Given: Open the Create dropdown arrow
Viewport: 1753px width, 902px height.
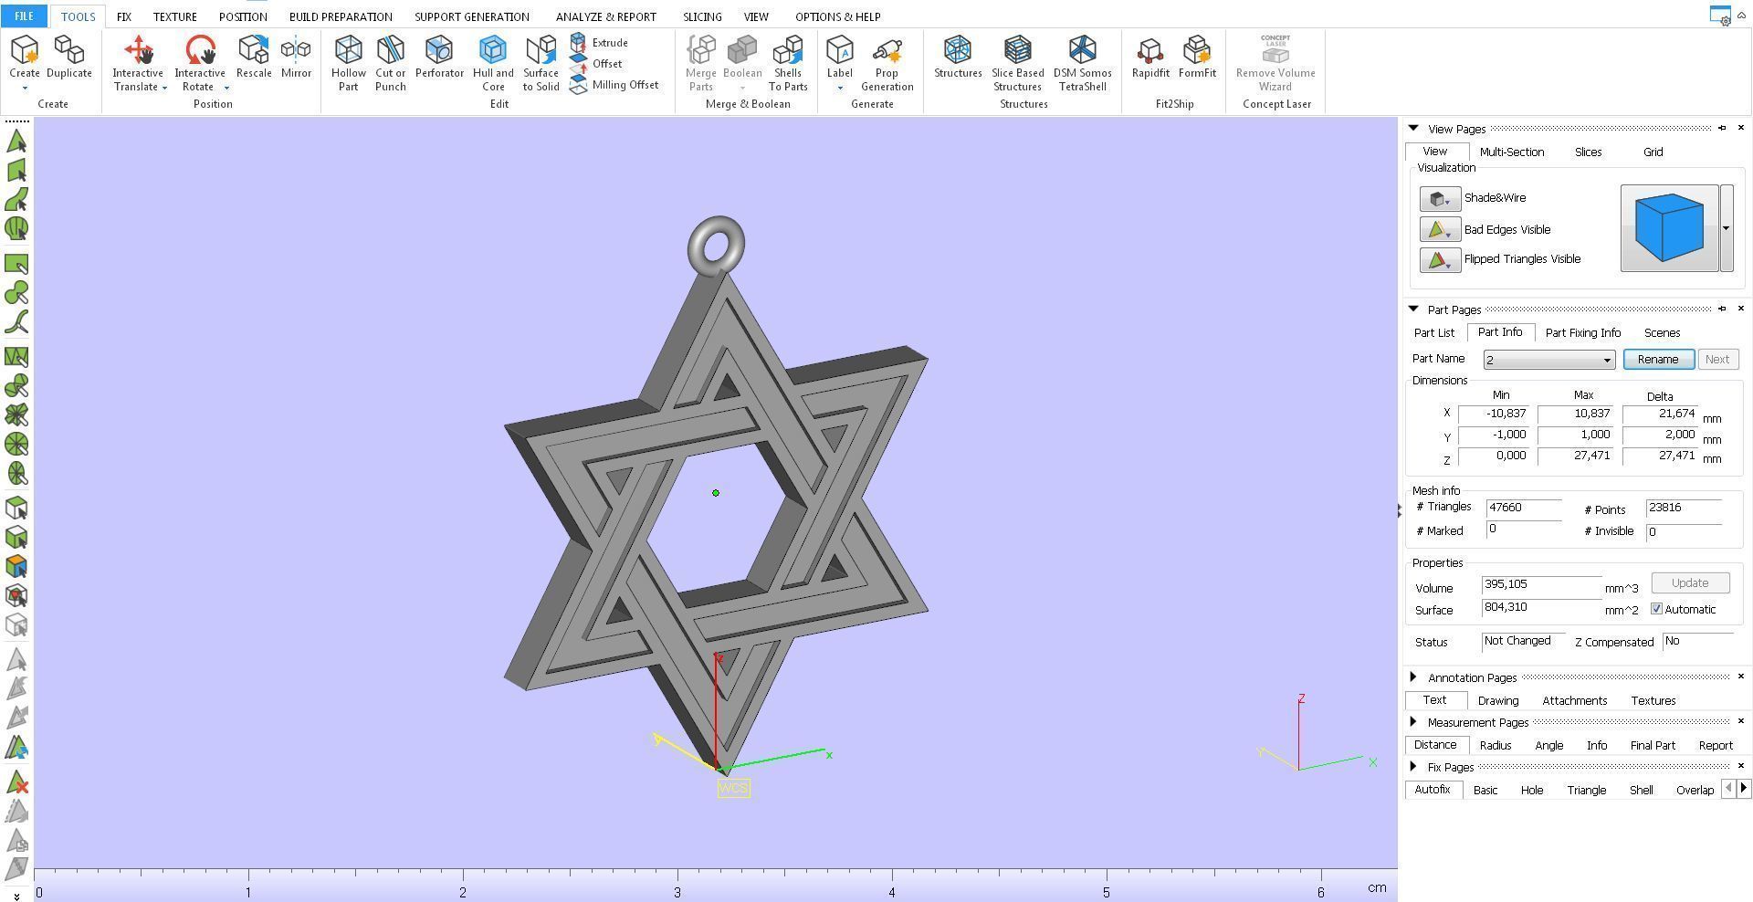Looking at the screenshot, I should pos(25,89).
